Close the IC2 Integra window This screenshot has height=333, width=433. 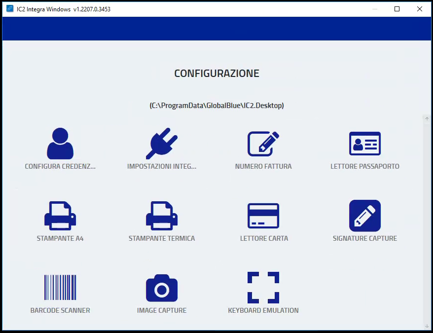pos(420,9)
